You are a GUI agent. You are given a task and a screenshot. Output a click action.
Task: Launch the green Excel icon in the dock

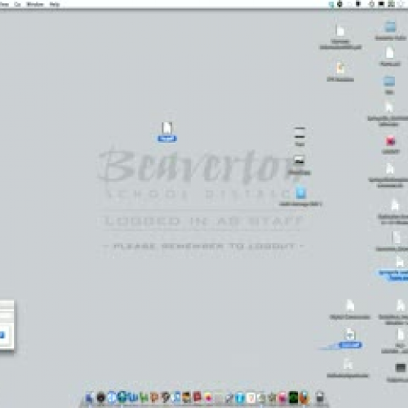pyautogui.click(x=144, y=397)
